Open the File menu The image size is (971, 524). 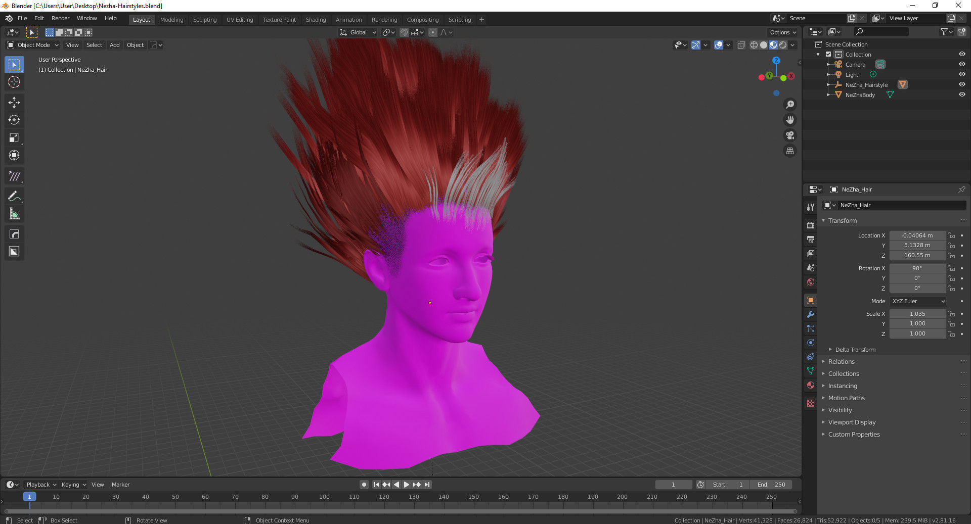pyautogui.click(x=22, y=18)
